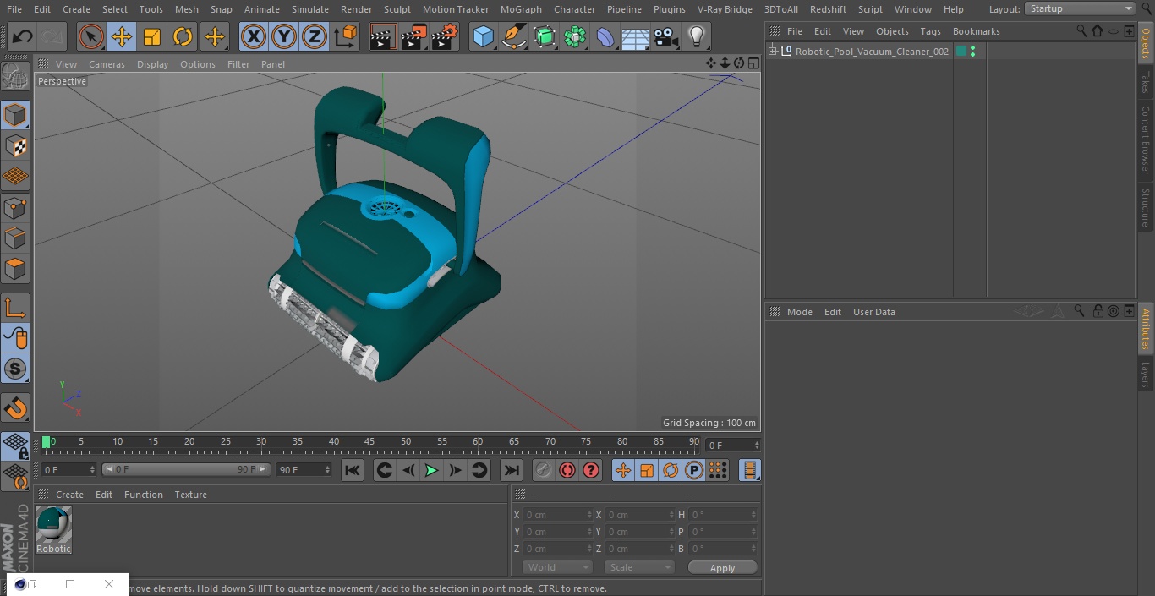Switch to Model mode cube icon
The height and width of the screenshot is (596, 1155).
[15, 115]
